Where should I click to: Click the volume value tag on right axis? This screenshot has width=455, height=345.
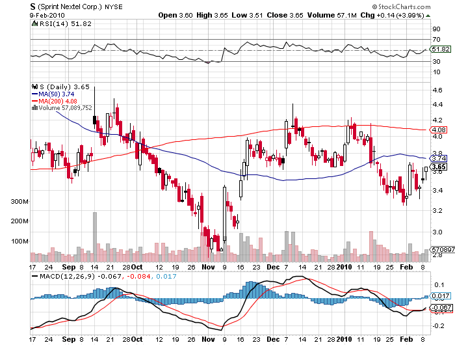[x=442, y=249]
